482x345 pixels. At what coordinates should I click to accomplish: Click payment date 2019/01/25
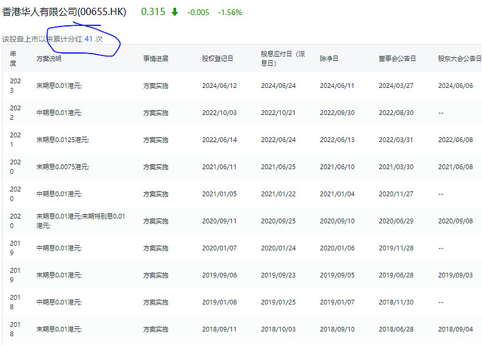pyautogui.click(x=278, y=302)
